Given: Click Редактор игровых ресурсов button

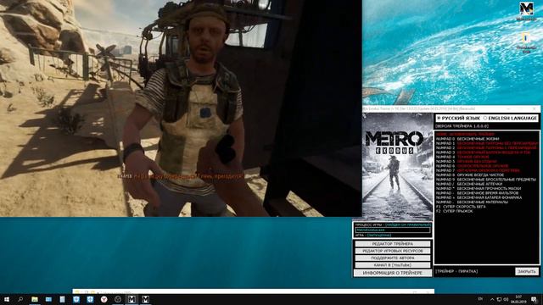Looking at the screenshot, I should pos(392,251).
